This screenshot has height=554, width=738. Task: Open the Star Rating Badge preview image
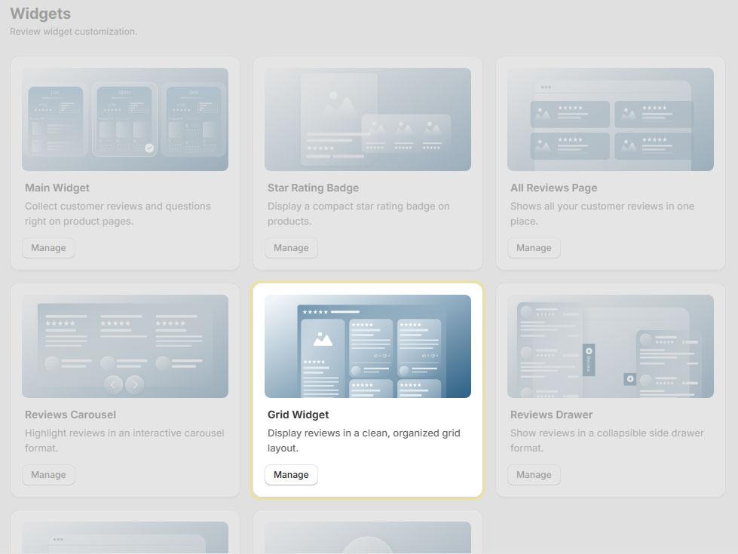(x=367, y=119)
